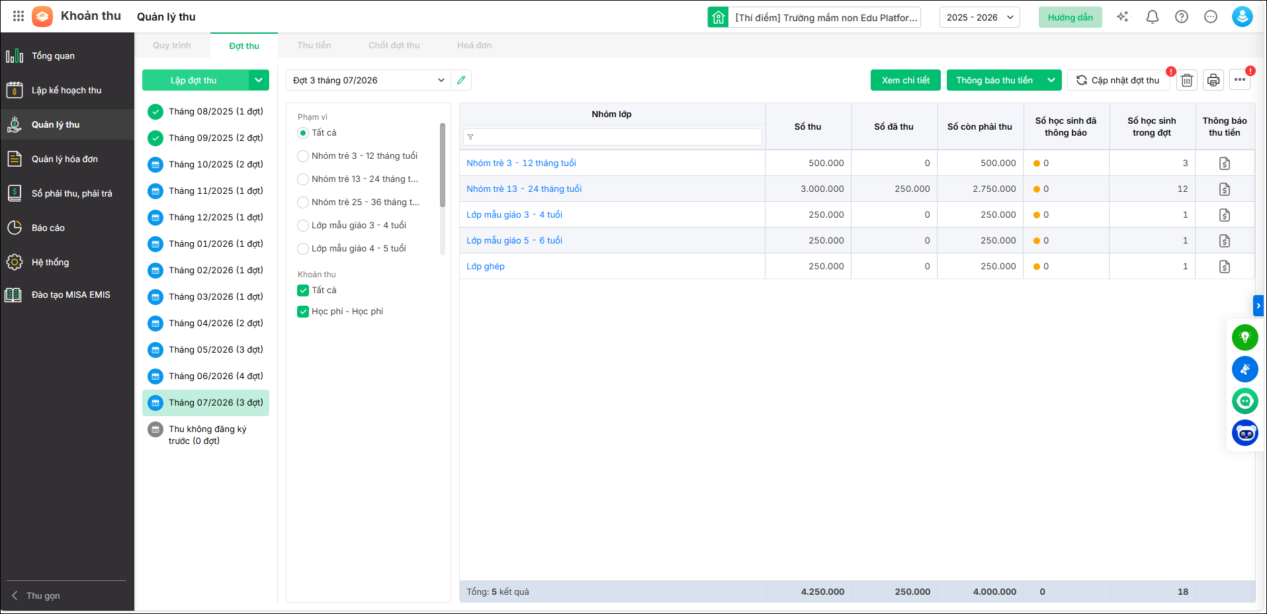Open payment notice icon for Lớp ghép
This screenshot has height=614, width=1267.
pos(1225,267)
